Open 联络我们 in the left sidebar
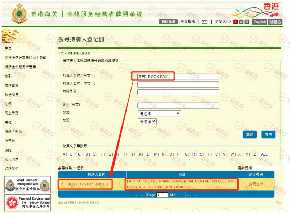This screenshot has width=290, height=213. (x=12, y=169)
